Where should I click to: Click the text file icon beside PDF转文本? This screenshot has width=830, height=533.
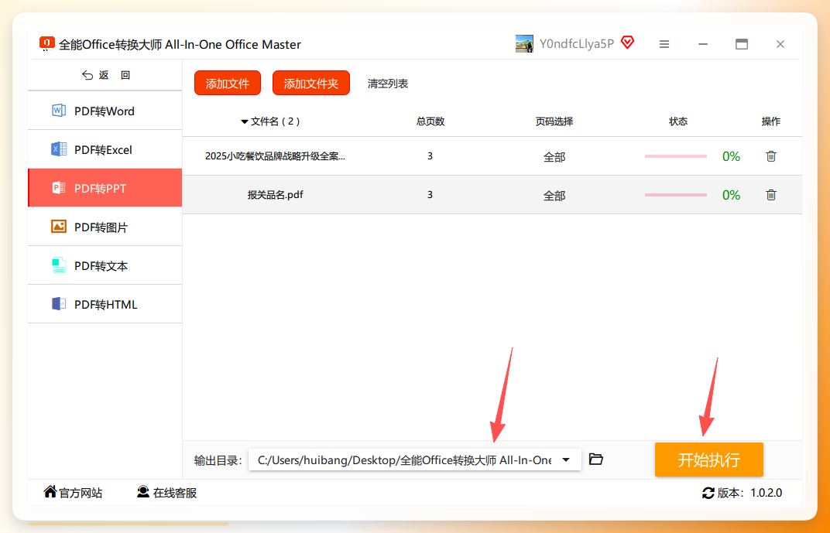59,265
